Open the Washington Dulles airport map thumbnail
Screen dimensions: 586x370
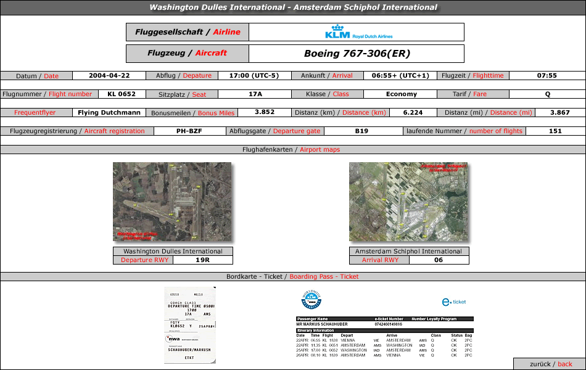(x=172, y=202)
